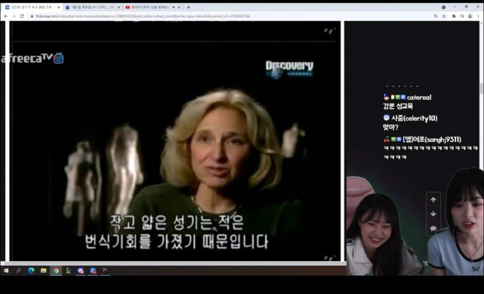Click the afreecaTV logo
The height and width of the screenshot is (294, 484).
pos(32,58)
